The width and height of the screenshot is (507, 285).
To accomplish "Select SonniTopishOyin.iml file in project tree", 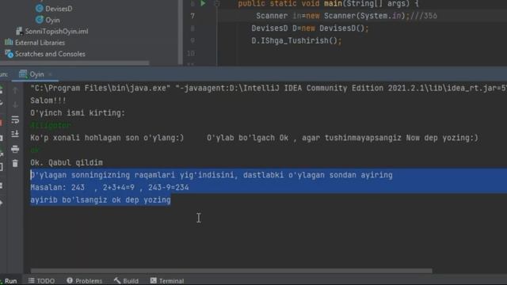I will coord(56,32).
